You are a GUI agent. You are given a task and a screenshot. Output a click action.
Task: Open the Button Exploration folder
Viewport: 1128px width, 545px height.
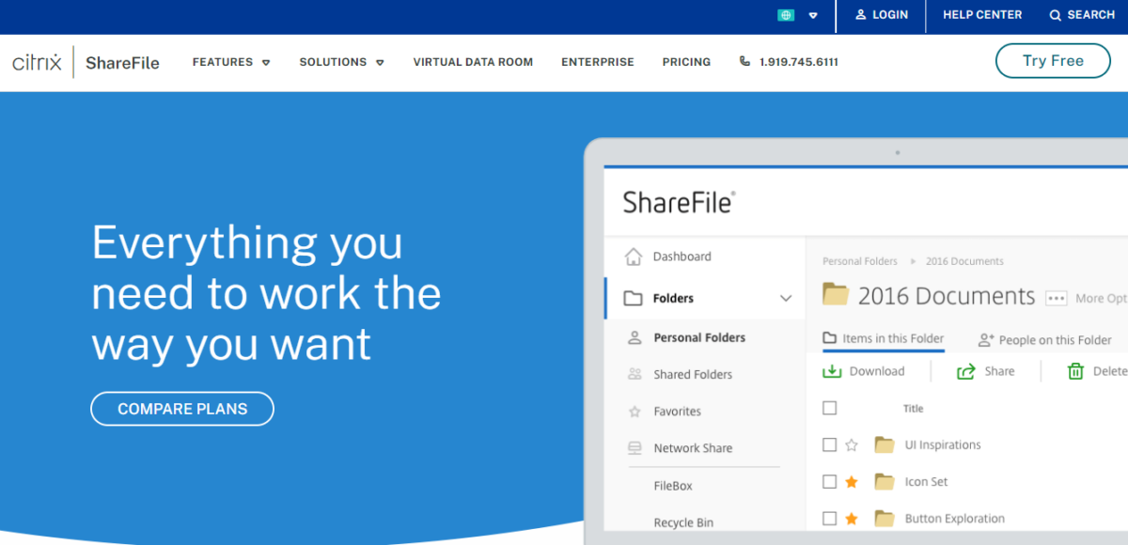click(x=954, y=519)
